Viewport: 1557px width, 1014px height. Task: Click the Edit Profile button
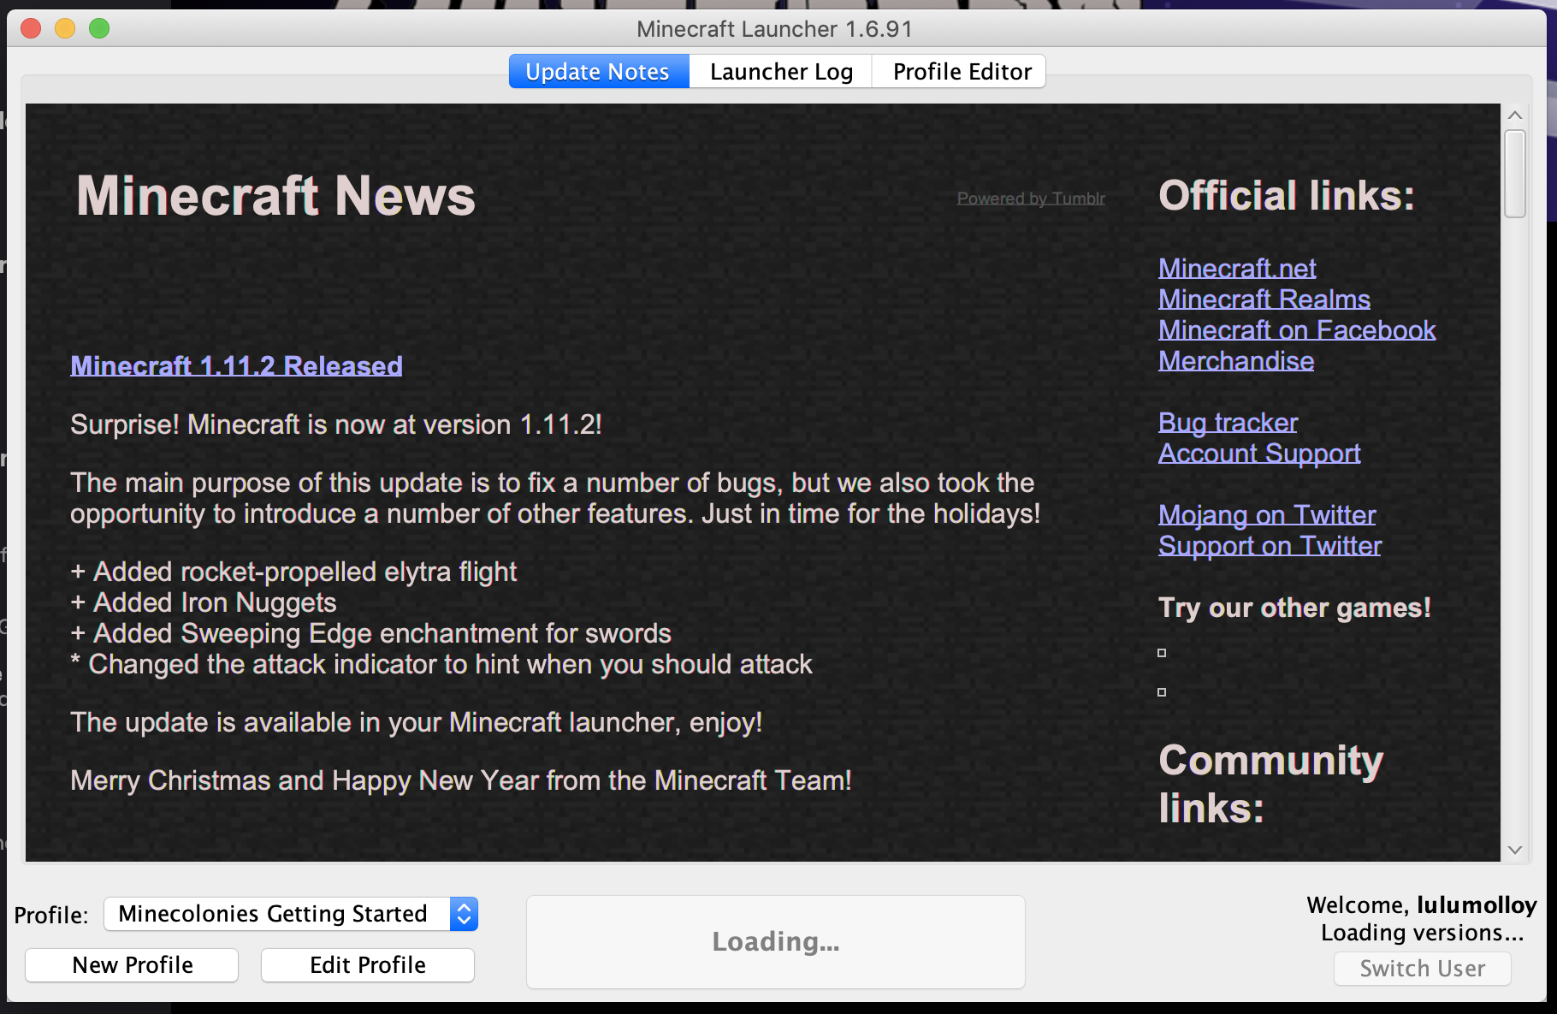pyautogui.click(x=367, y=965)
